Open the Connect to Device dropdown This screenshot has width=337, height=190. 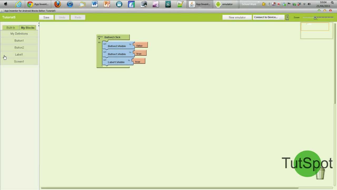pos(269,17)
